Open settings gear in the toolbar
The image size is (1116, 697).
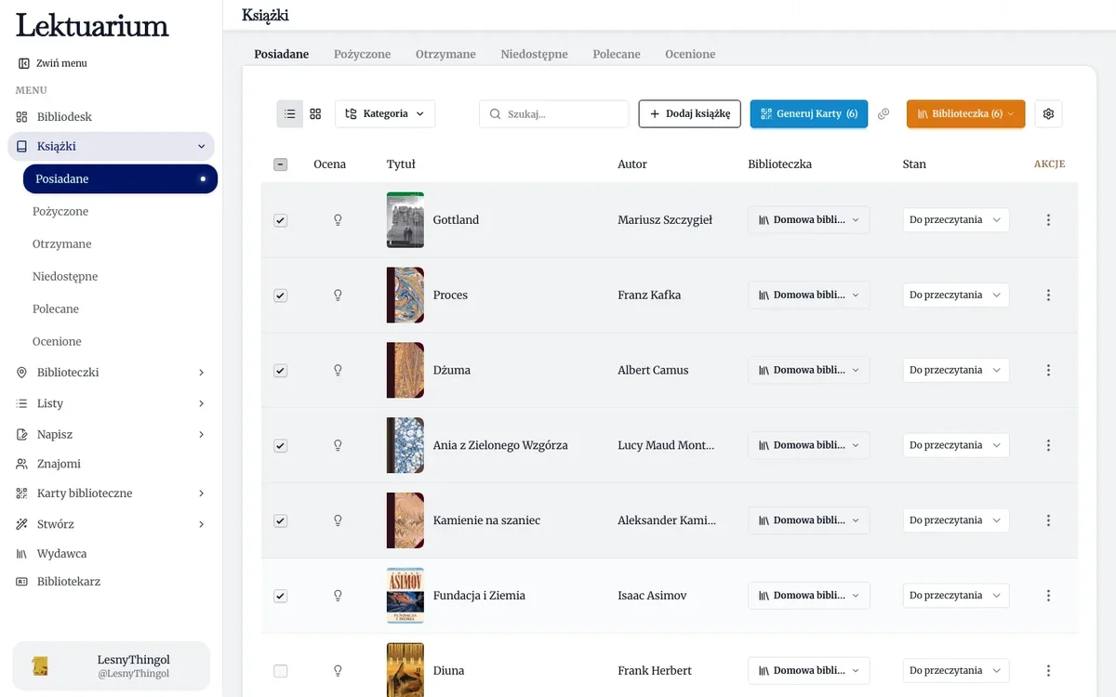(x=1048, y=113)
